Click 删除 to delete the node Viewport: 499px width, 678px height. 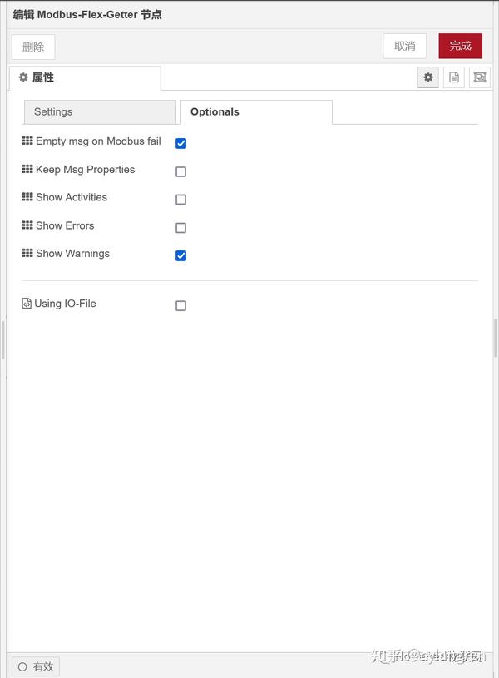(x=32, y=46)
